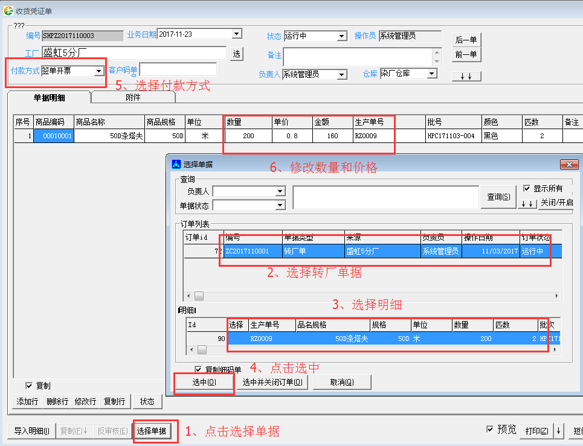Click the 数量 cell showing 200

point(248,136)
